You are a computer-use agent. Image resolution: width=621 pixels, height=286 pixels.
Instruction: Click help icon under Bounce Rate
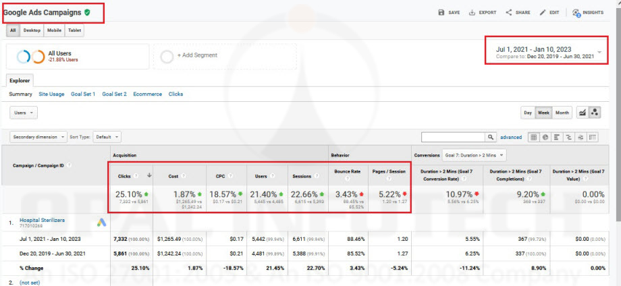coord(348,179)
